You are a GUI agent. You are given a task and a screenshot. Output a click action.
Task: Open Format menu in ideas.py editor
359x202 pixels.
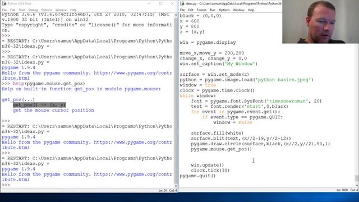[201, 10]
